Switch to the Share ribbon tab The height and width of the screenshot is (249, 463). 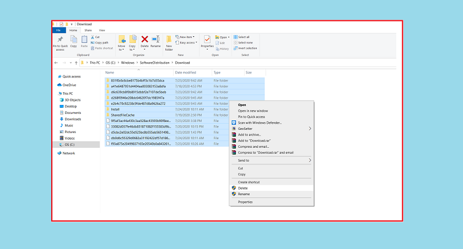coord(88,30)
